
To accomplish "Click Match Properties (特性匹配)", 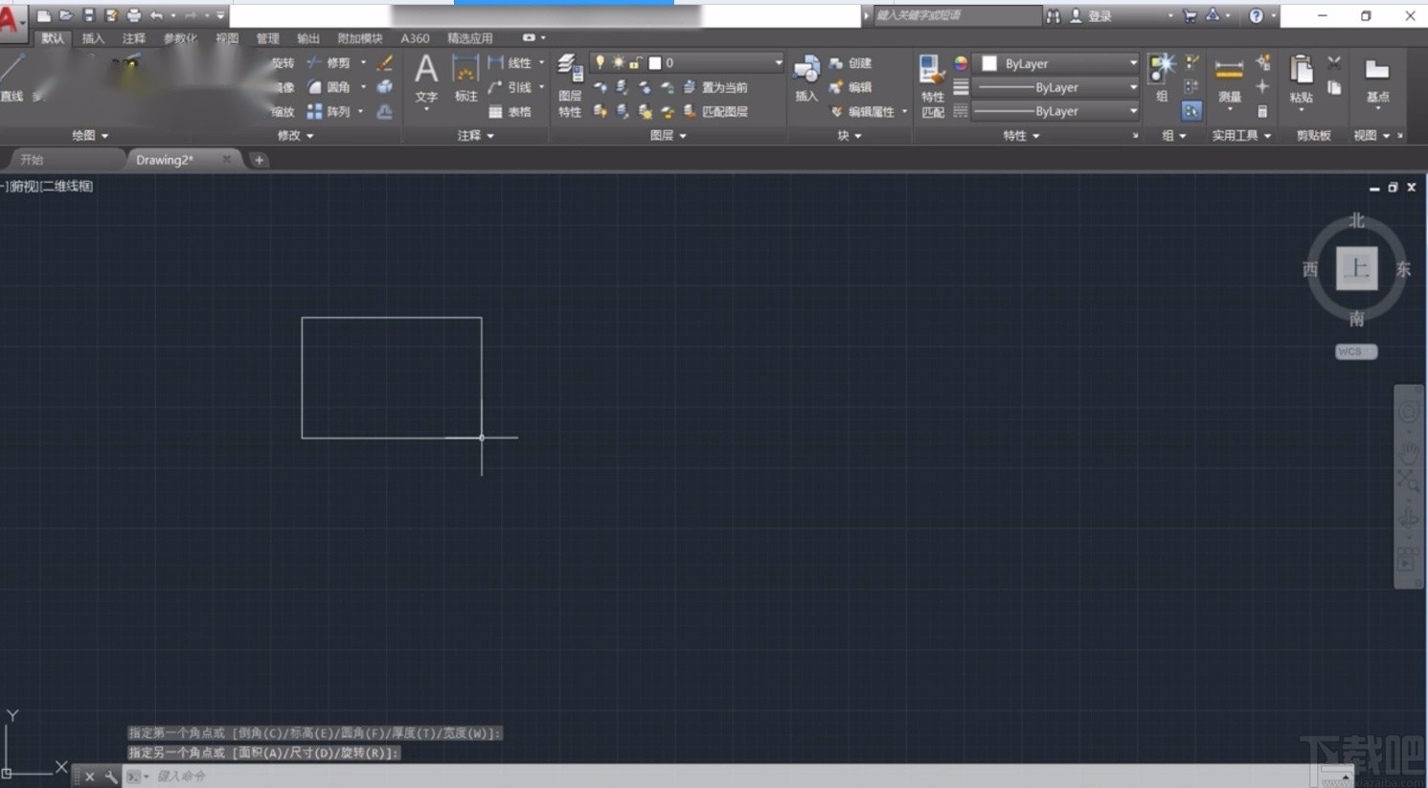I will tap(932, 86).
